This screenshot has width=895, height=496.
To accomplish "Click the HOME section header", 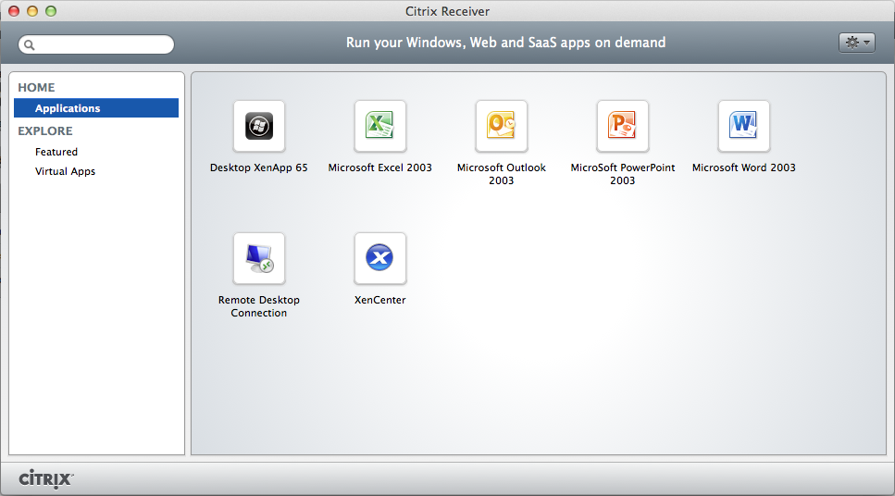I will tap(36, 87).
